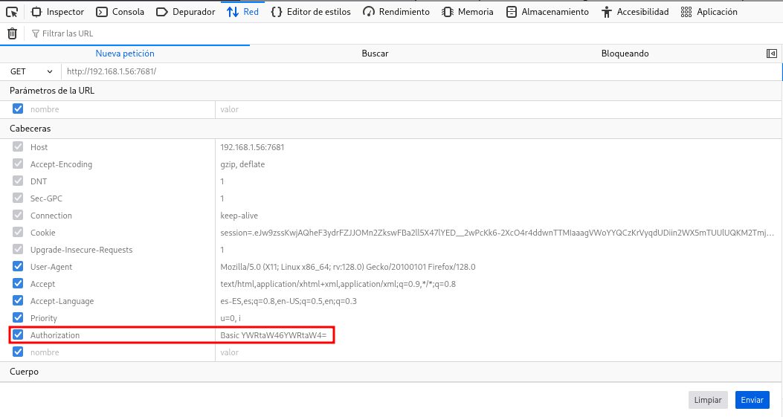This screenshot has width=783, height=417.
Task: Open the Almacenamiento panel
Action: click(547, 12)
